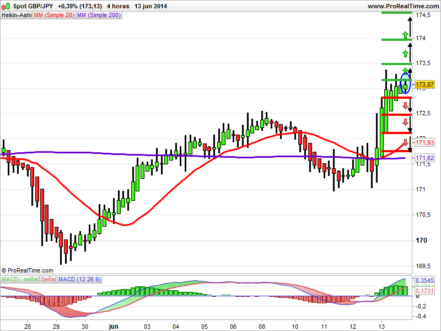Click the 06 date on time axis
Screen dimensions: 441x331
point(233,327)
